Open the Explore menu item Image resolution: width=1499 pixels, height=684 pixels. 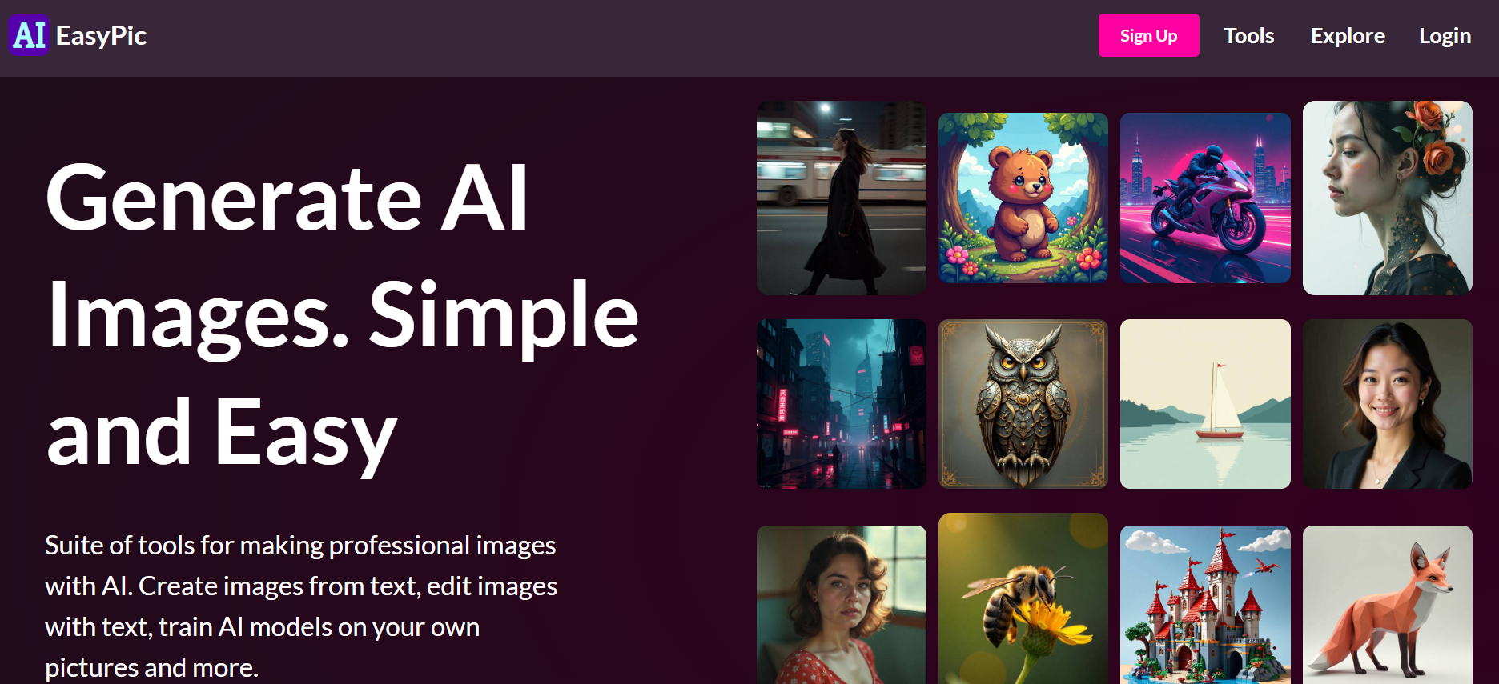tap(1348, 35)
